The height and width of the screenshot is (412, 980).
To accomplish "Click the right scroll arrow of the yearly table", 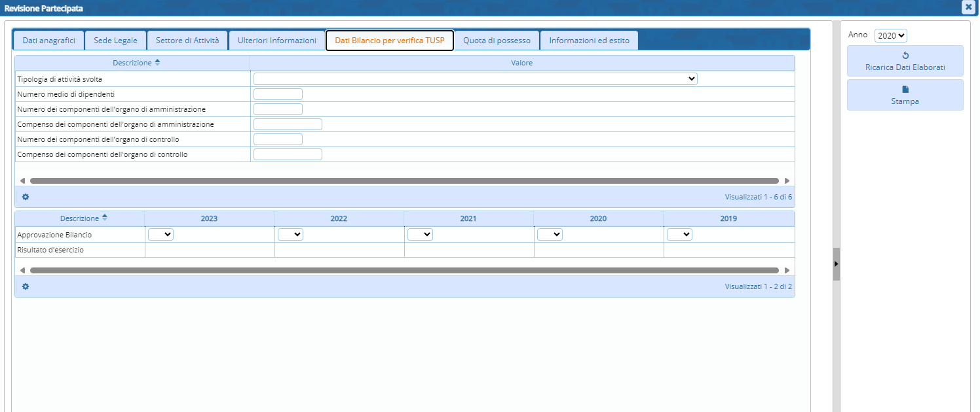I will 787,270.
